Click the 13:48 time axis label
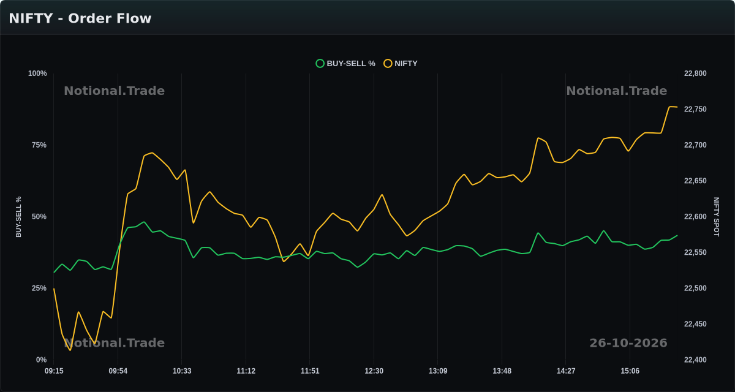 [x=502, y=371]
